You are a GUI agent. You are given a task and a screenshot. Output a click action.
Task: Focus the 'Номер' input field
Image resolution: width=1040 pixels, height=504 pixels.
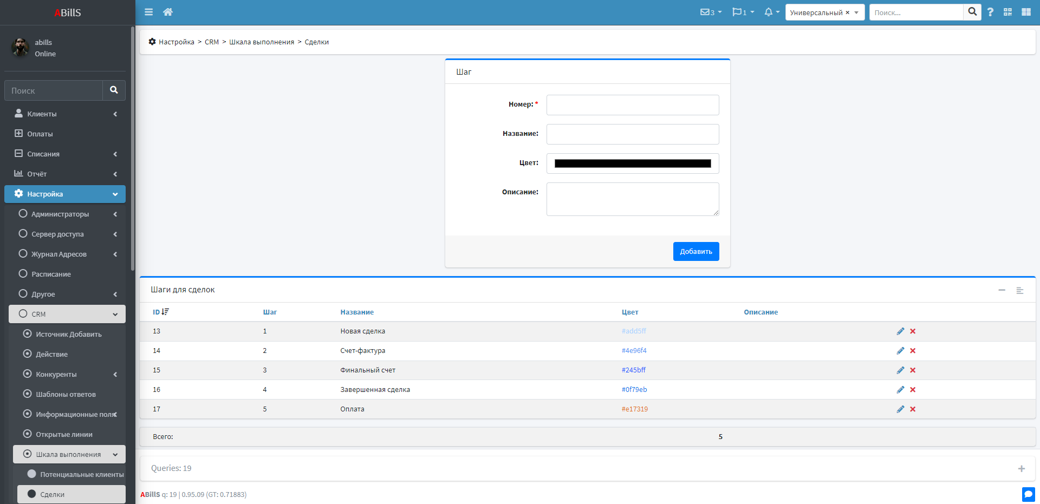click(x=632, y=105)
